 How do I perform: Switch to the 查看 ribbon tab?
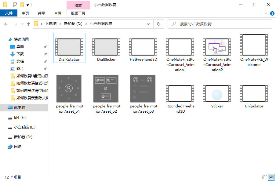[57, 13]
